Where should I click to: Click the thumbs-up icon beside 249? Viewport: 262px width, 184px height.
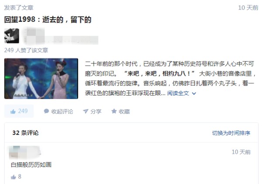click(13, 111)
